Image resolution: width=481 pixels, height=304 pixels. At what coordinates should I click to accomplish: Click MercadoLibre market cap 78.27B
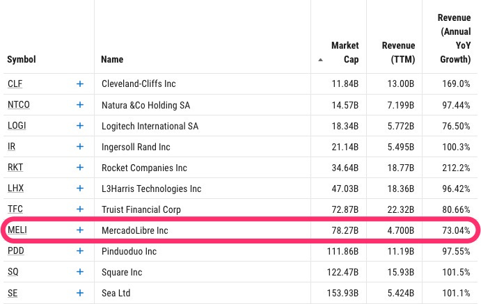tap(345, 230)
